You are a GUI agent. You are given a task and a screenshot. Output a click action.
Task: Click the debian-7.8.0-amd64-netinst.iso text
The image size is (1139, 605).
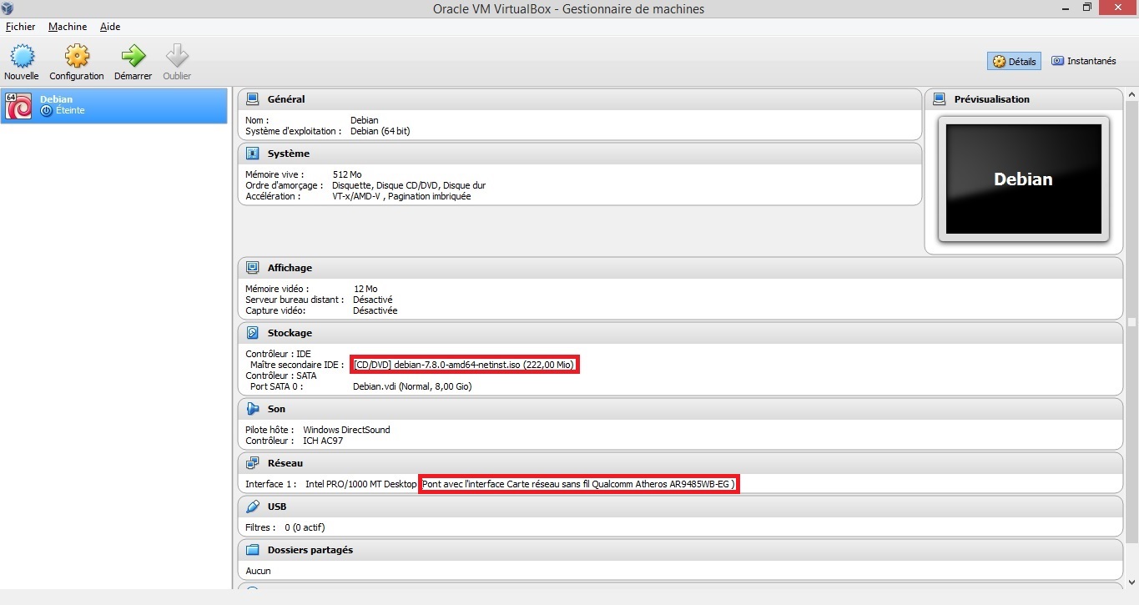[465, 365]
